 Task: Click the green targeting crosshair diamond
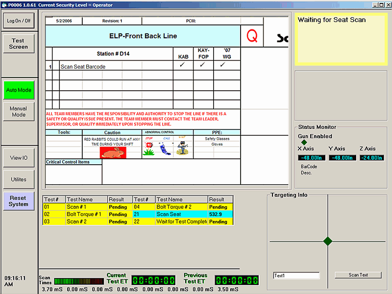[328, 241]
